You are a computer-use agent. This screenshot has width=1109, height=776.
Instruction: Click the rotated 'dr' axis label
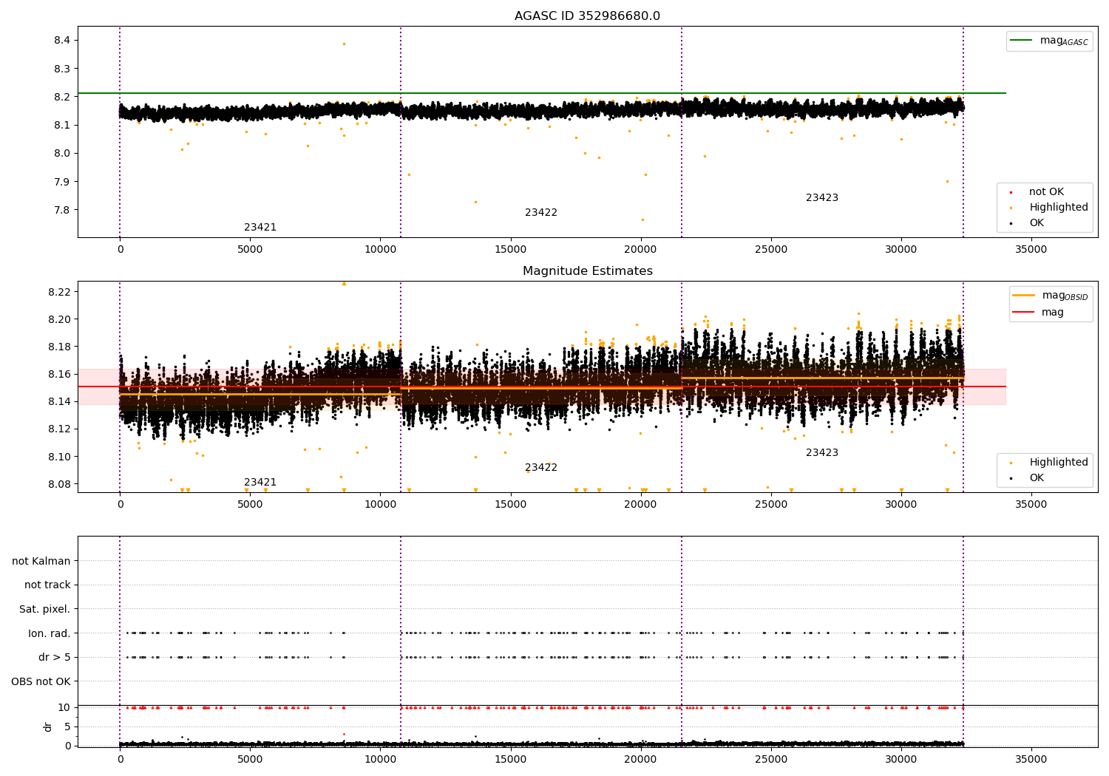tap(48, 726)
